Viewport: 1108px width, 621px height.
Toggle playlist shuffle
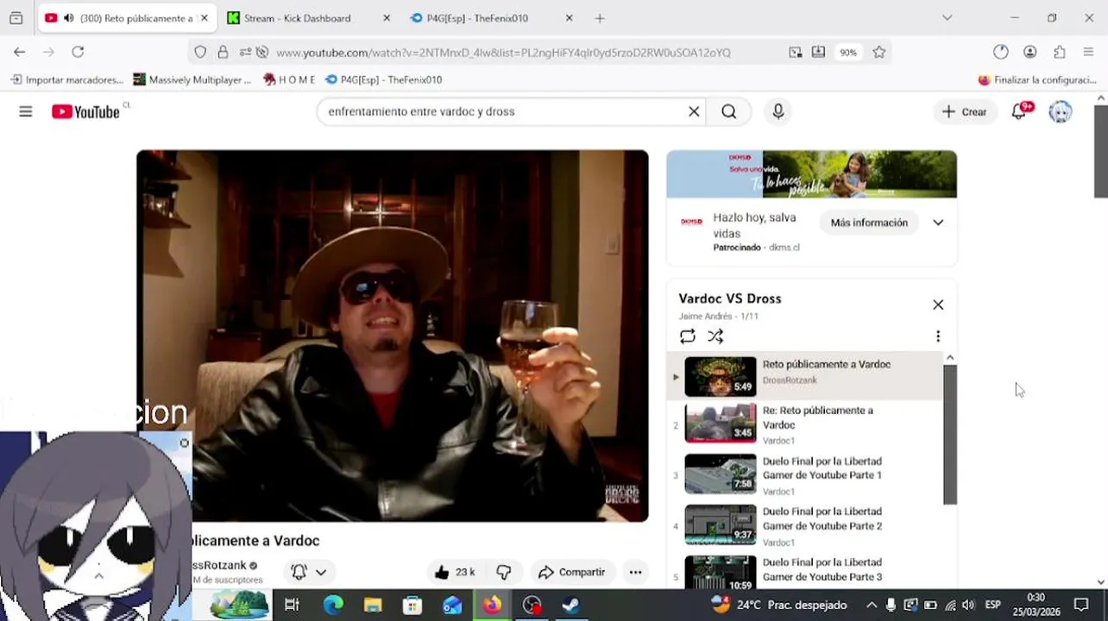pos(715,336)
